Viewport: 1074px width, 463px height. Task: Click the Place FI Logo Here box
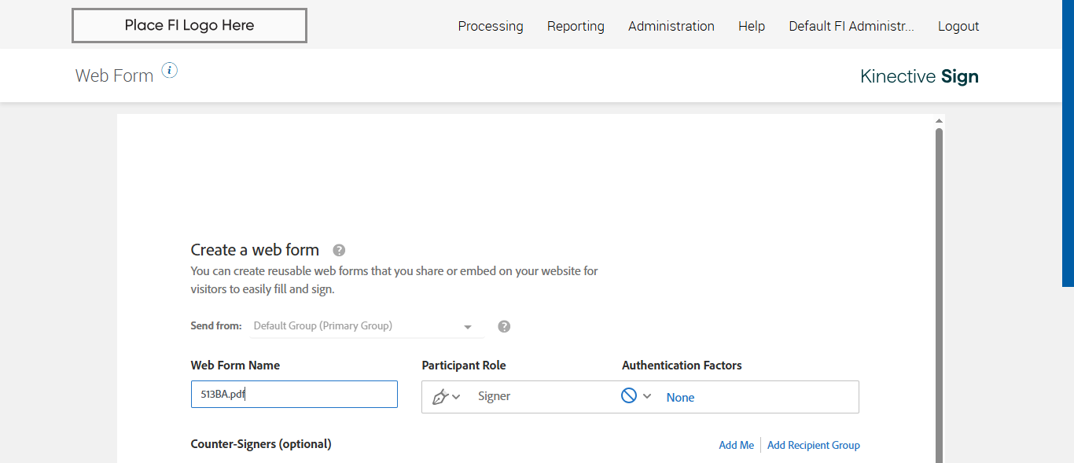click(189, 25)
